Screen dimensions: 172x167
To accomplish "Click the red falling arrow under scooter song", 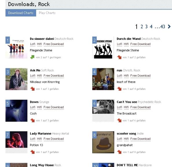I will coord(119,152).
